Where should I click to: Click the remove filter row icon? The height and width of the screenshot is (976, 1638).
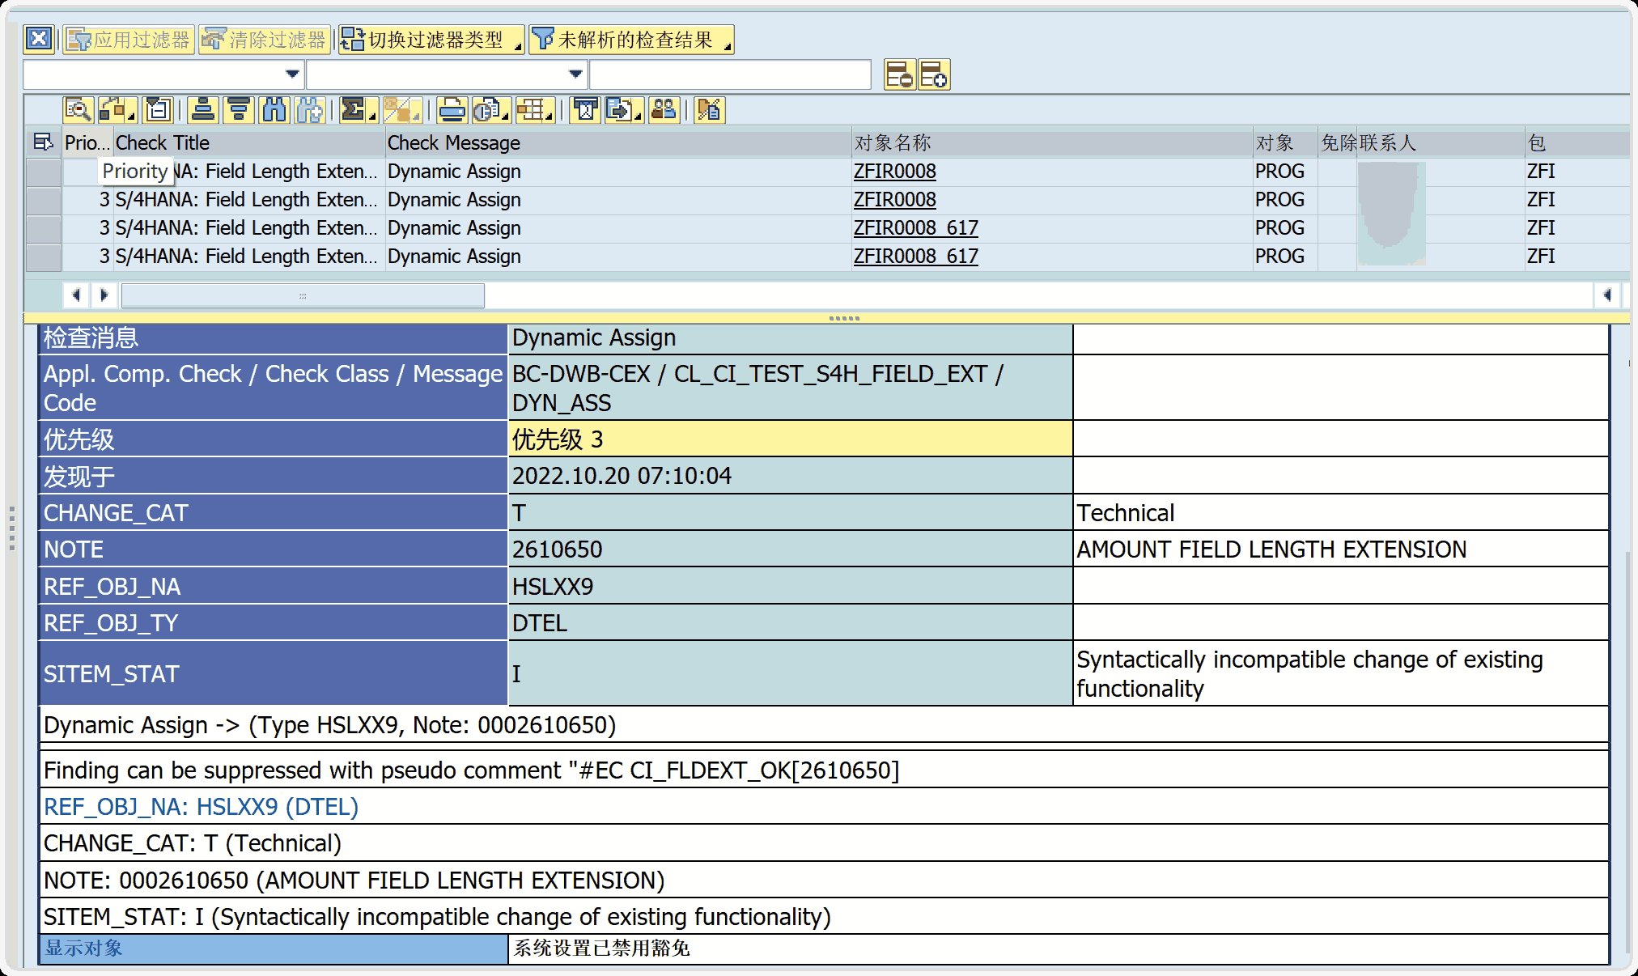click(x=899, y=74)
